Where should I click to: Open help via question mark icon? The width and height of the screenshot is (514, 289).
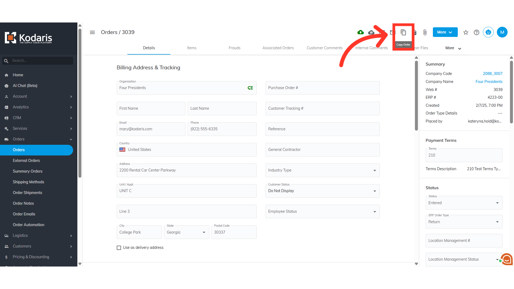[477, 32]
